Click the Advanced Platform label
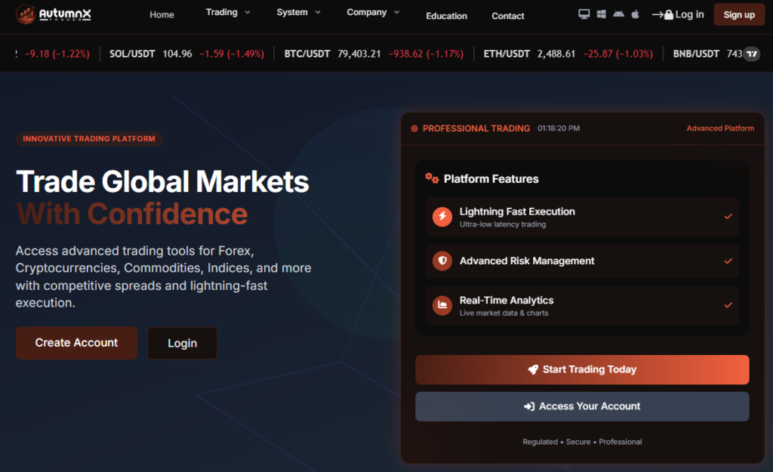The image size is (773, 472). click(x=720, y=128)
